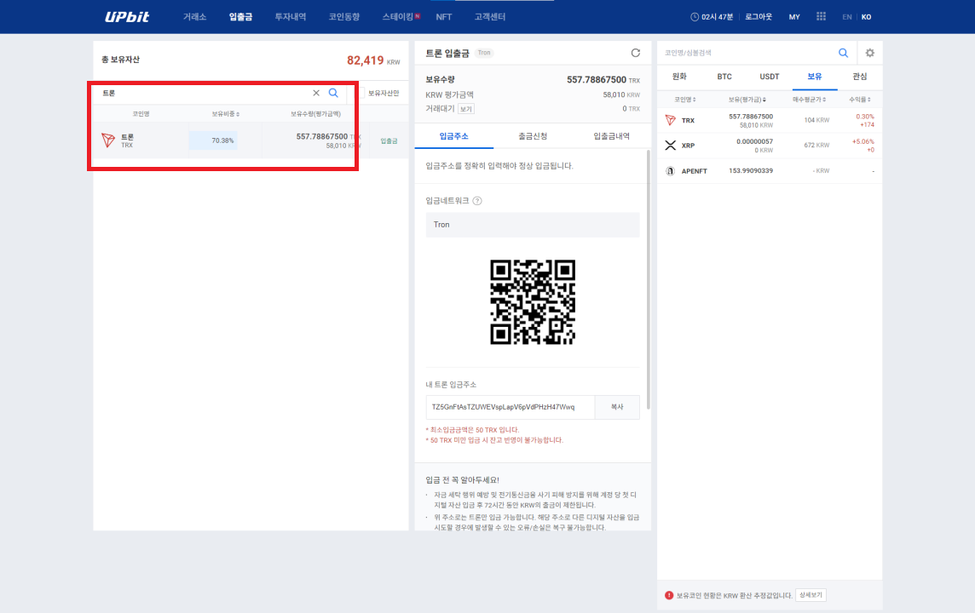Select the 출금신청 tab
This screenshot has height=613, width=975.
tap(533, 136)
